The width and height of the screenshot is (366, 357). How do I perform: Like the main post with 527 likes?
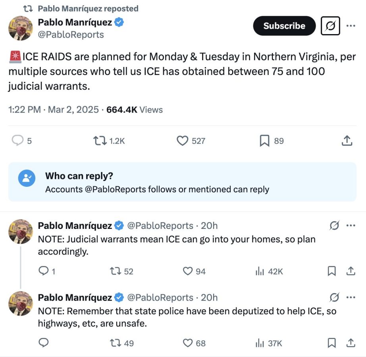coord(182,141)
